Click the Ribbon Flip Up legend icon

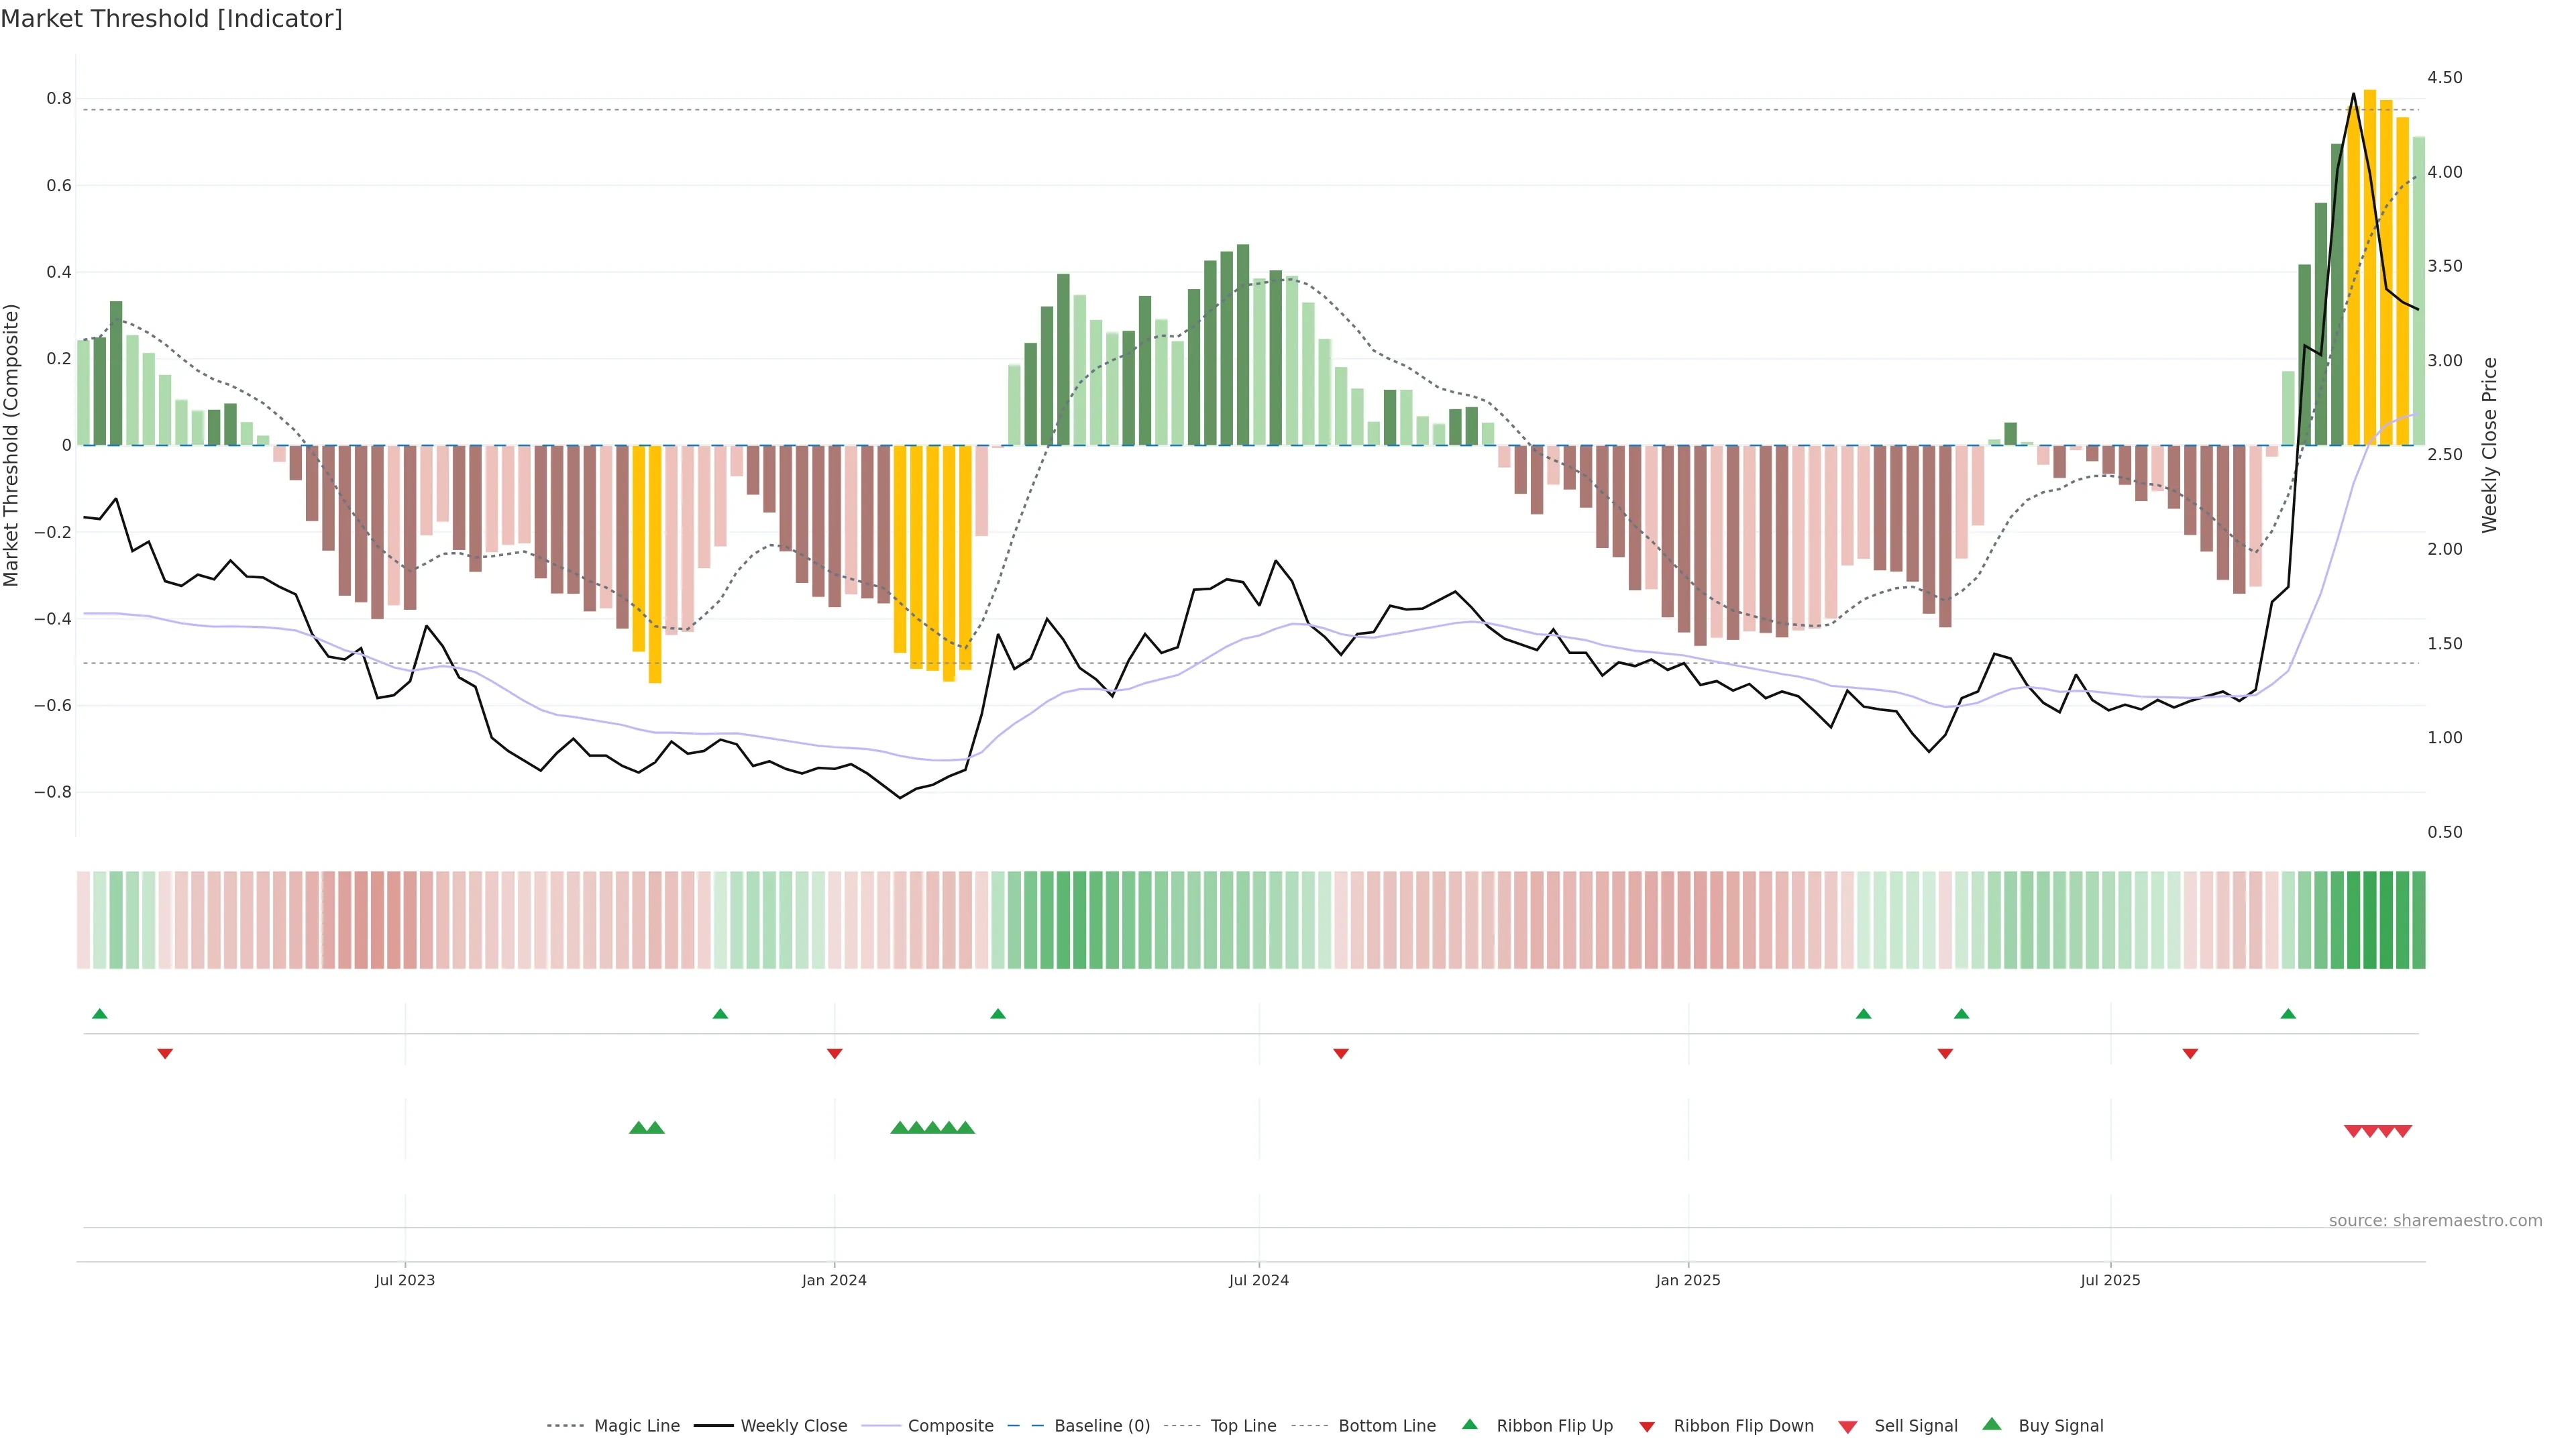[x=1469, y=1424]
